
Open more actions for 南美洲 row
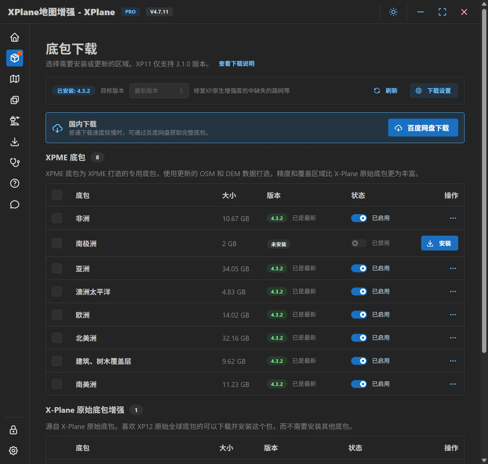(453, 384)
